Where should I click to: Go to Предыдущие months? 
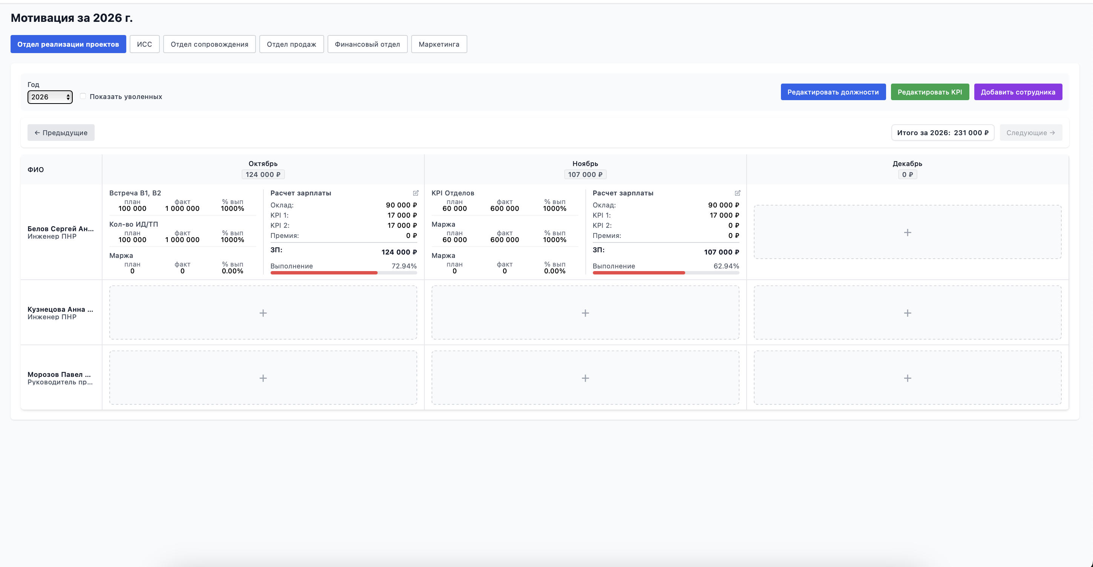point(61,133)
